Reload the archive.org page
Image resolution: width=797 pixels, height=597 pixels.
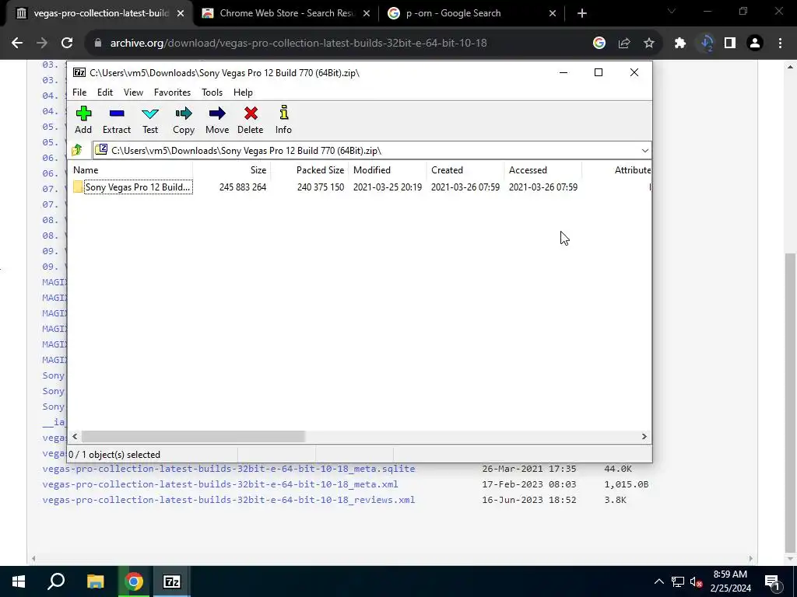(x=67, y=44)
